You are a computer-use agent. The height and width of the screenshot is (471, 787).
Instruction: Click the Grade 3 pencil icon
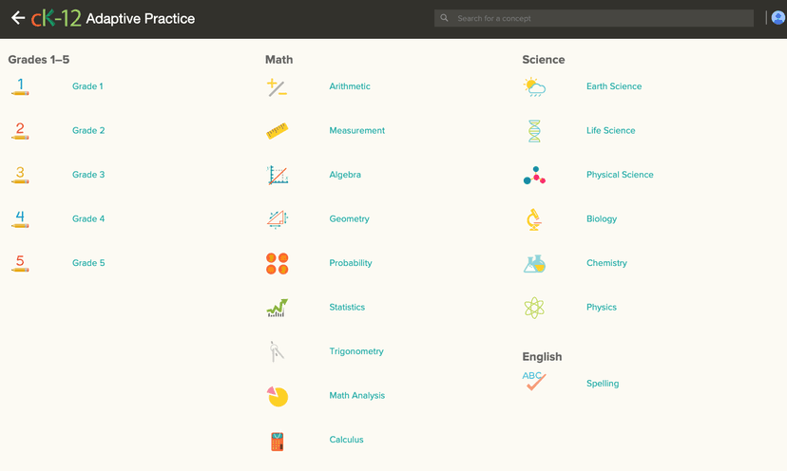pos(20,175)
